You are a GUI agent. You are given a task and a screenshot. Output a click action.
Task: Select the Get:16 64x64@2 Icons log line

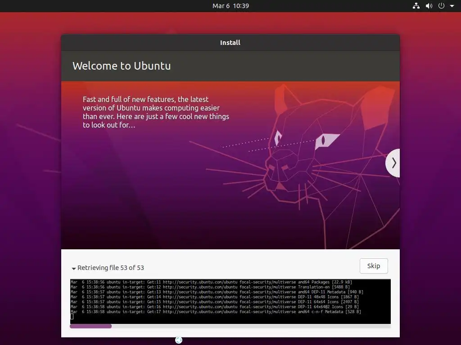click(x=215, y=307)
